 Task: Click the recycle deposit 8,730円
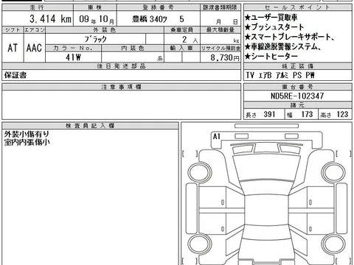click(225, 57)
